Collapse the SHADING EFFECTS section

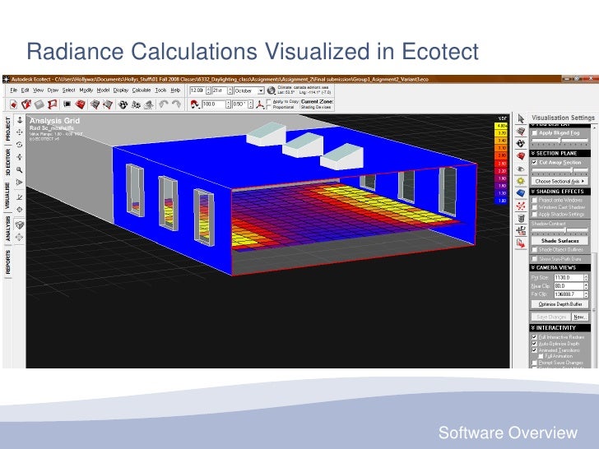(x=560, y=192)
